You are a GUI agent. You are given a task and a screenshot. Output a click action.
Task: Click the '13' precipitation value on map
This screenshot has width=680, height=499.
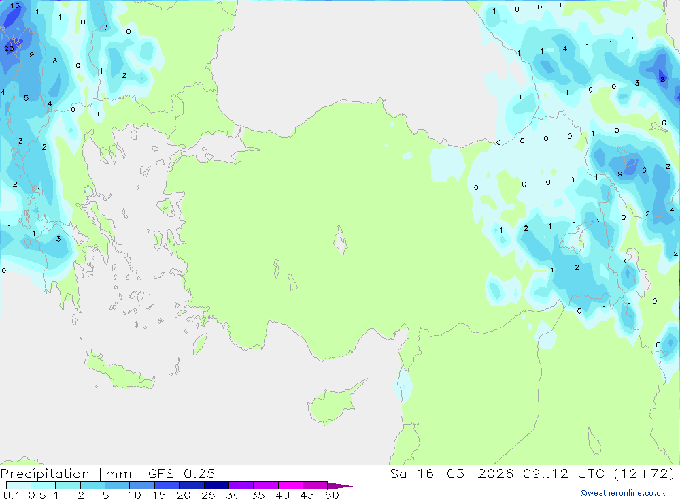pos(15,6)
